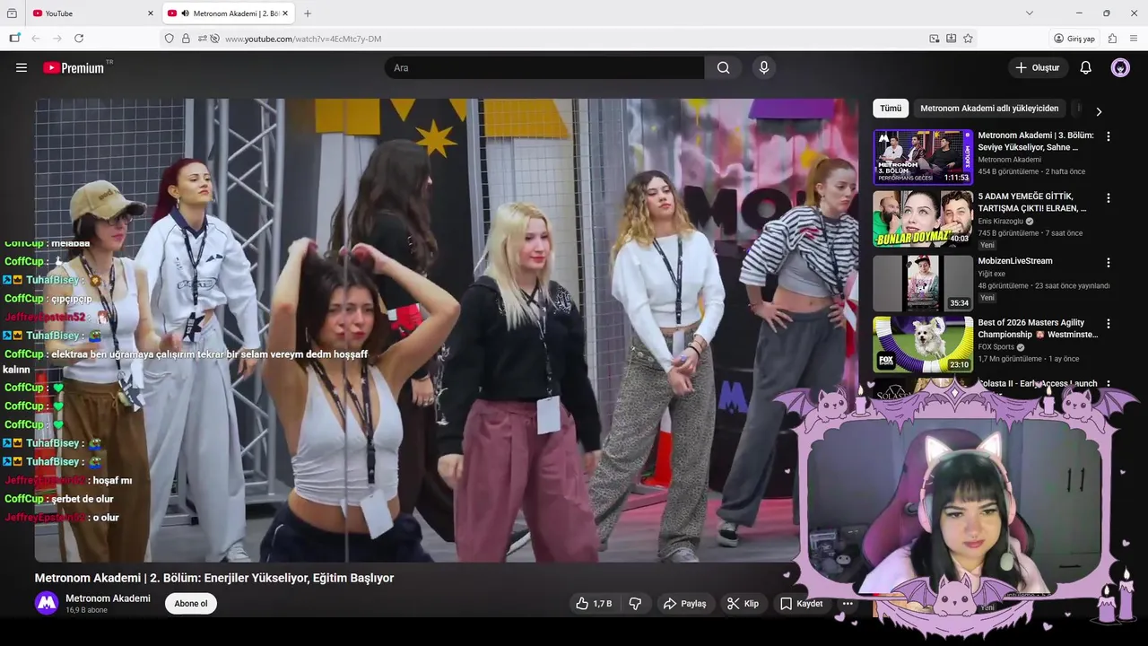Screen dimensions: 1148x646
Task: Go back in browser history
Action: pyautogui.click(x=36, y=39)
